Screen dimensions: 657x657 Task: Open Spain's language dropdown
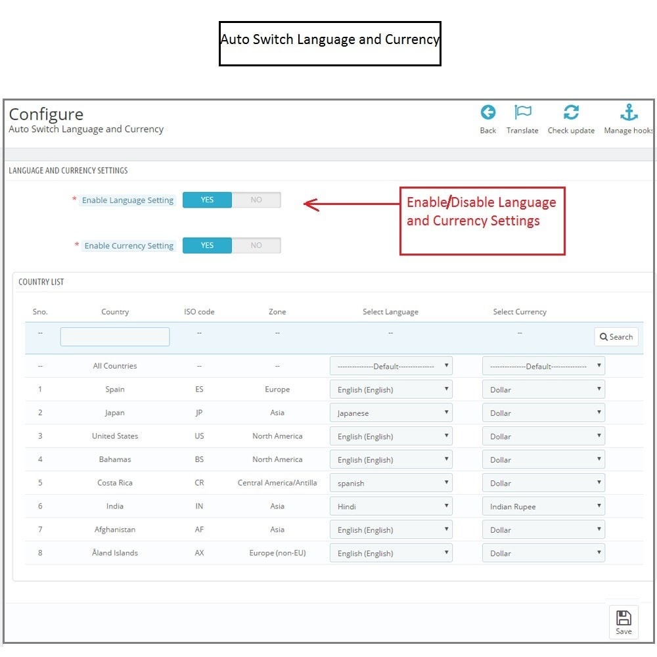pos(391,390)
